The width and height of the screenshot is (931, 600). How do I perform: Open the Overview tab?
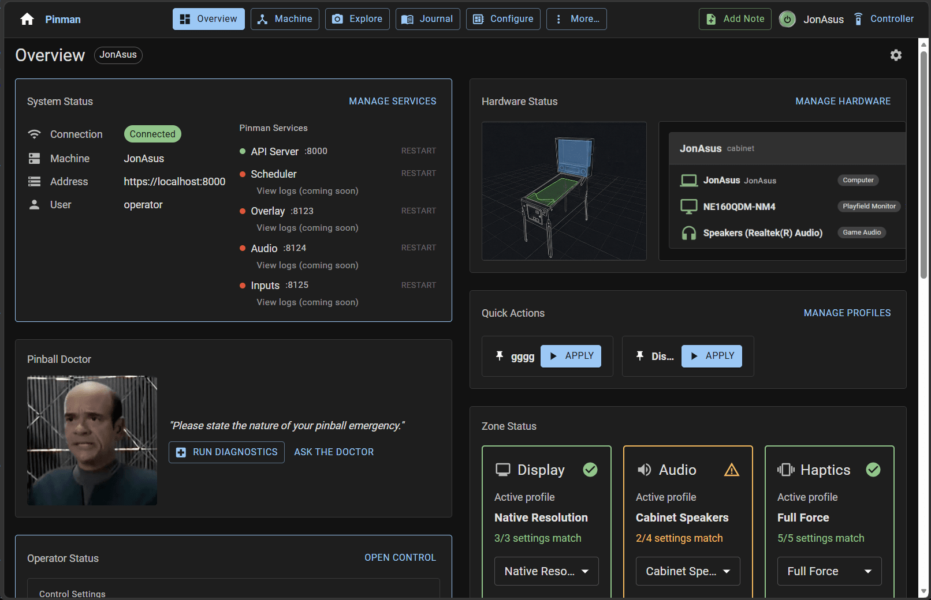[x=208, y=19]
